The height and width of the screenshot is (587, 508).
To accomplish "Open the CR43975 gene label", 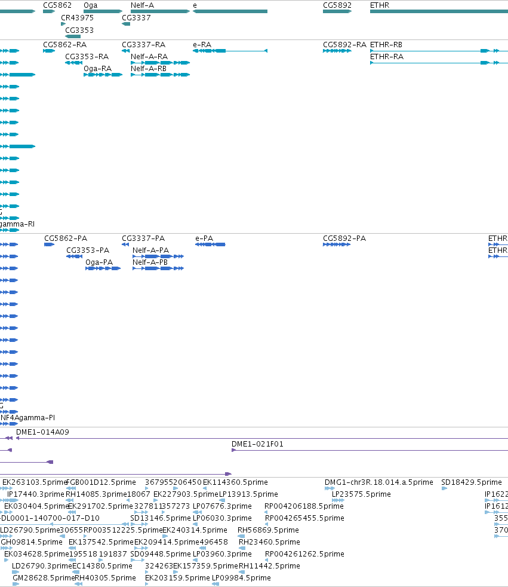I will 78,17.
